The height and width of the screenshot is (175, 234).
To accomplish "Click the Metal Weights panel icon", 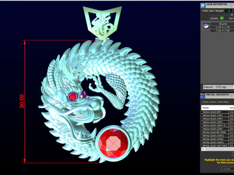I will pos(203,96).
